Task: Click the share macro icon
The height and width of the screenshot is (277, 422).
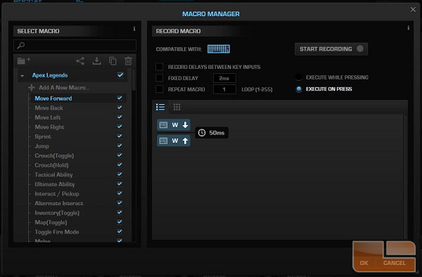Action: 80,61
